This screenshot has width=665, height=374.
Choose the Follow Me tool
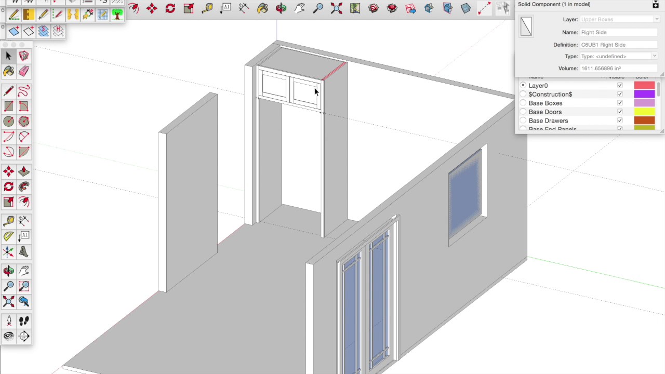coord(24,186)
